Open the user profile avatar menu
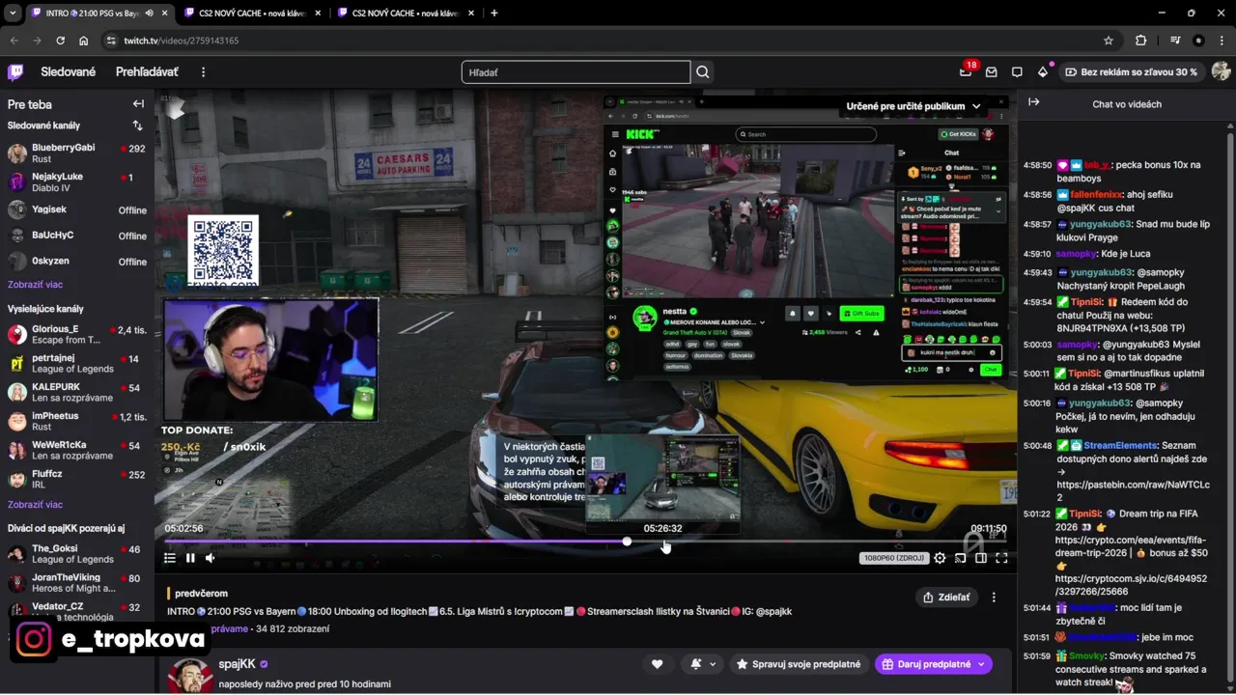 pos(1221,72)
